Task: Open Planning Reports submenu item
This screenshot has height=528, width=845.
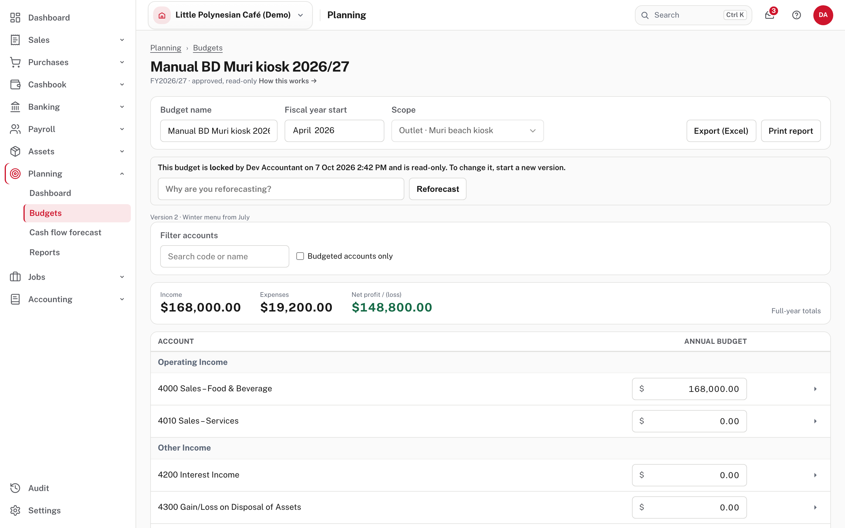Action: [44, 253]
